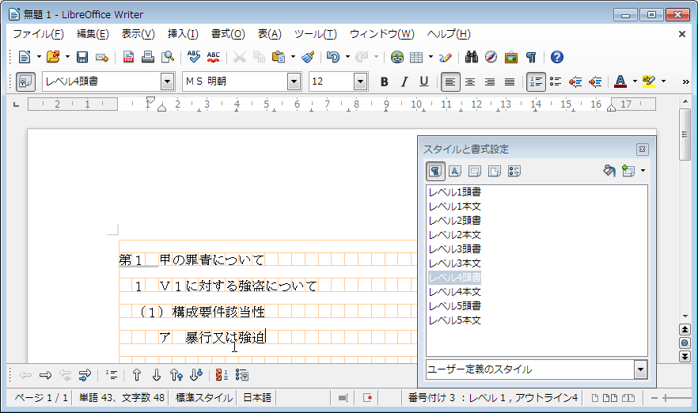Export directly as PDF

coord(129,57)
